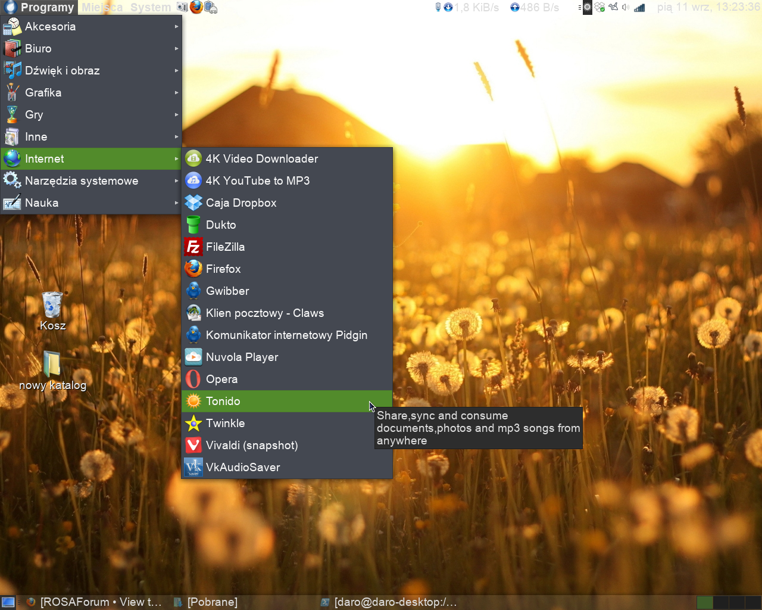Open Firefox from the Internet submenu
The width and height of the screenshot is (762, 610).
coord(287,269)
